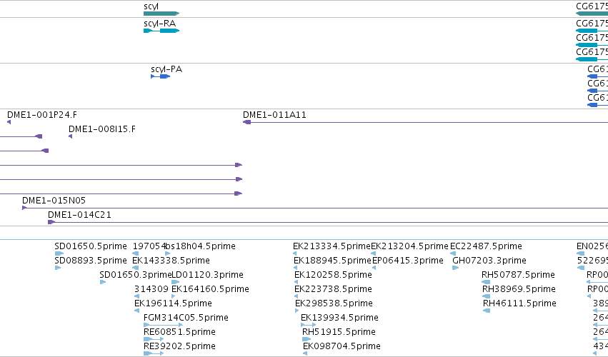
Task: Open the EC22487.5prime EST label
Action: pyautogui.click(x=486, y=246)
